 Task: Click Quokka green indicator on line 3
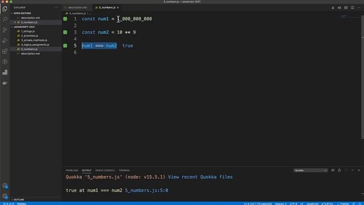point(65,32)
